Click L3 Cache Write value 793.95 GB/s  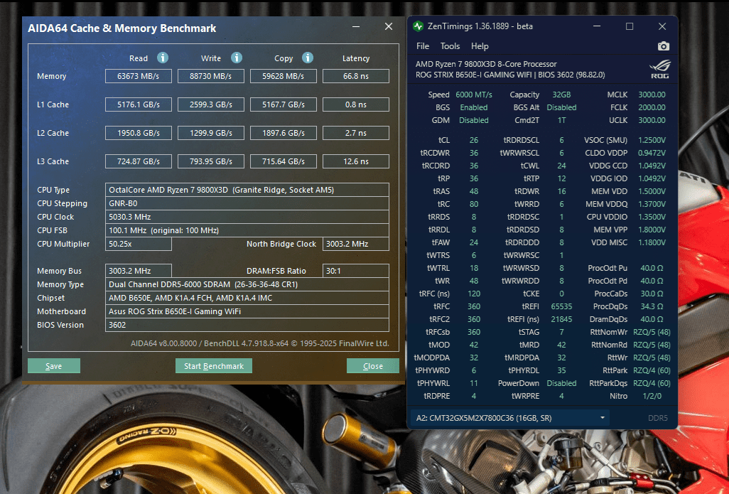click(x=211, y=161)
